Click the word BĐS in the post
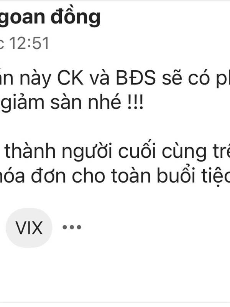The width and height of the screenshot is (230, 307). 136,78
